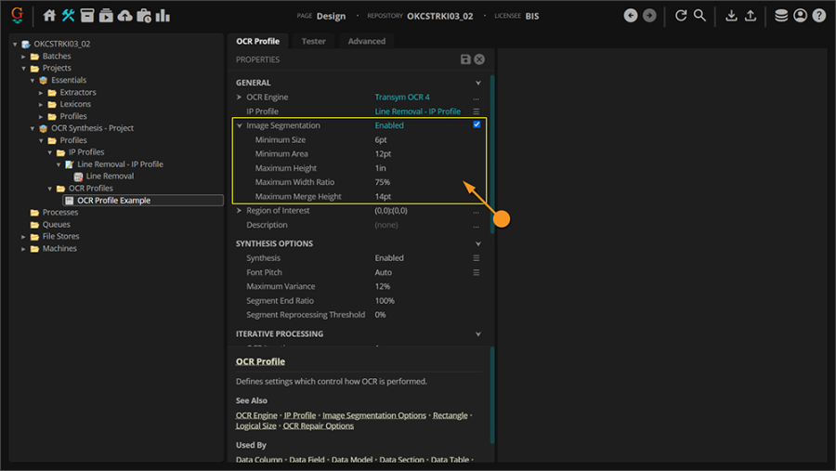This screenshot has width=836, height=471.
Task: Follow the Image Segmentation Options link
Action: point(374,415)
